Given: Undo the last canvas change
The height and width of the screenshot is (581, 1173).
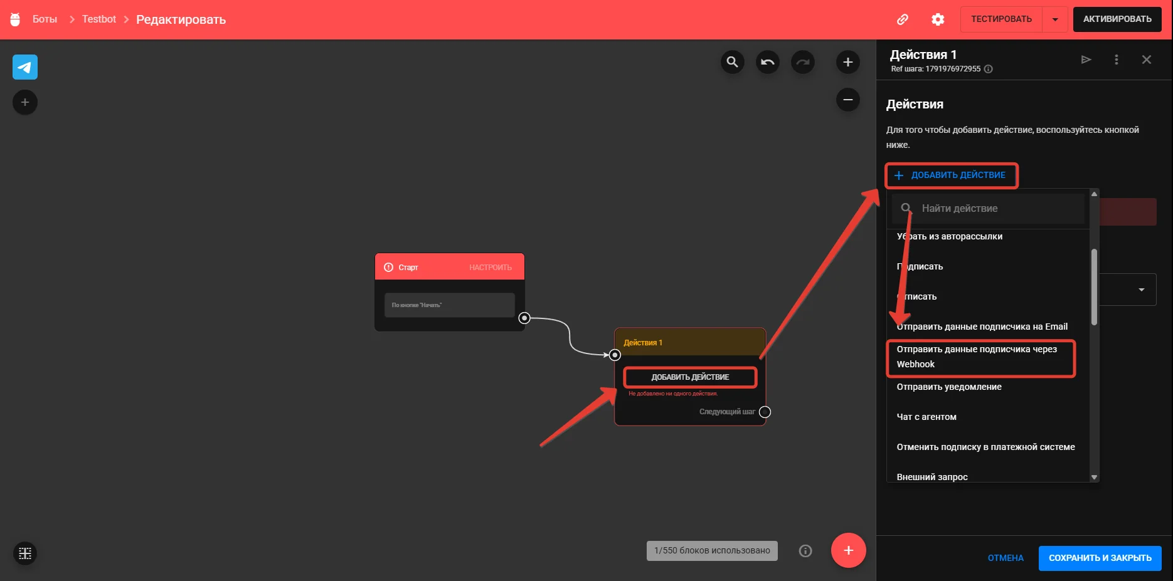Looking at the screenshot, I should (767, 62).
